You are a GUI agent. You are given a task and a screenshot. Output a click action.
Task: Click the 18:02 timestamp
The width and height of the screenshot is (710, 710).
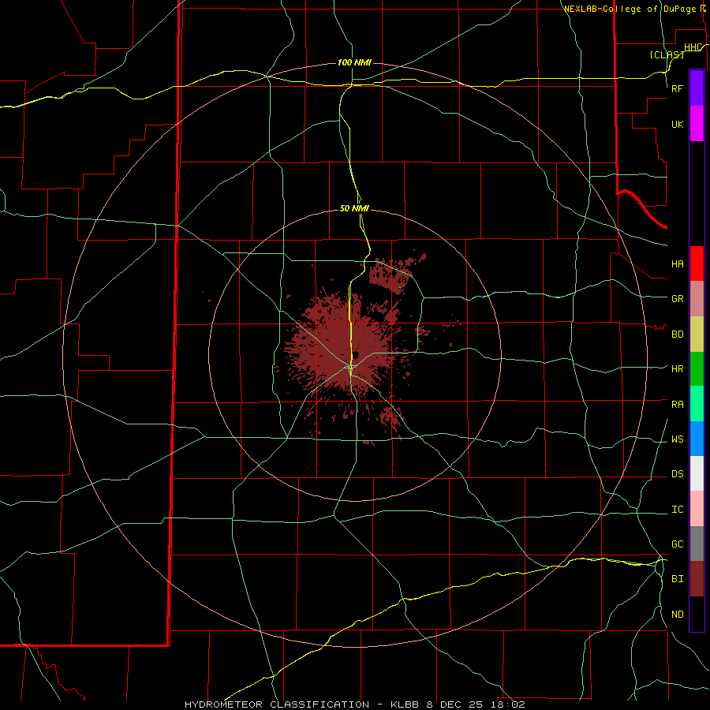click(x=509, y=704)
